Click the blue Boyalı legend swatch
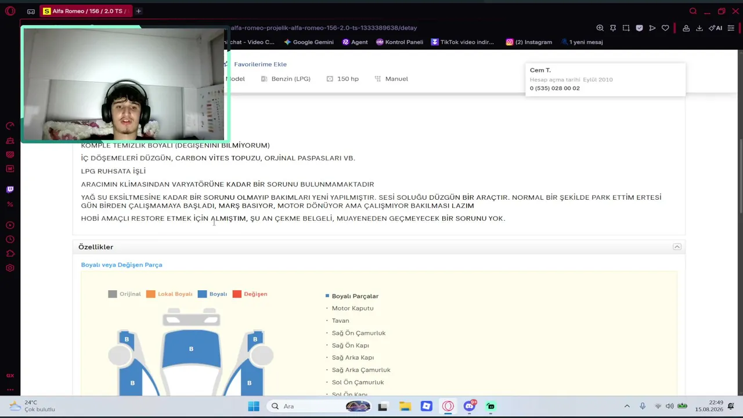The image size is (743, 418). 202,294
